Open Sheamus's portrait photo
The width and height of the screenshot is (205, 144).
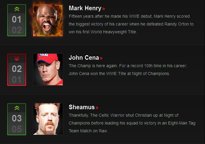click(48, 119)
